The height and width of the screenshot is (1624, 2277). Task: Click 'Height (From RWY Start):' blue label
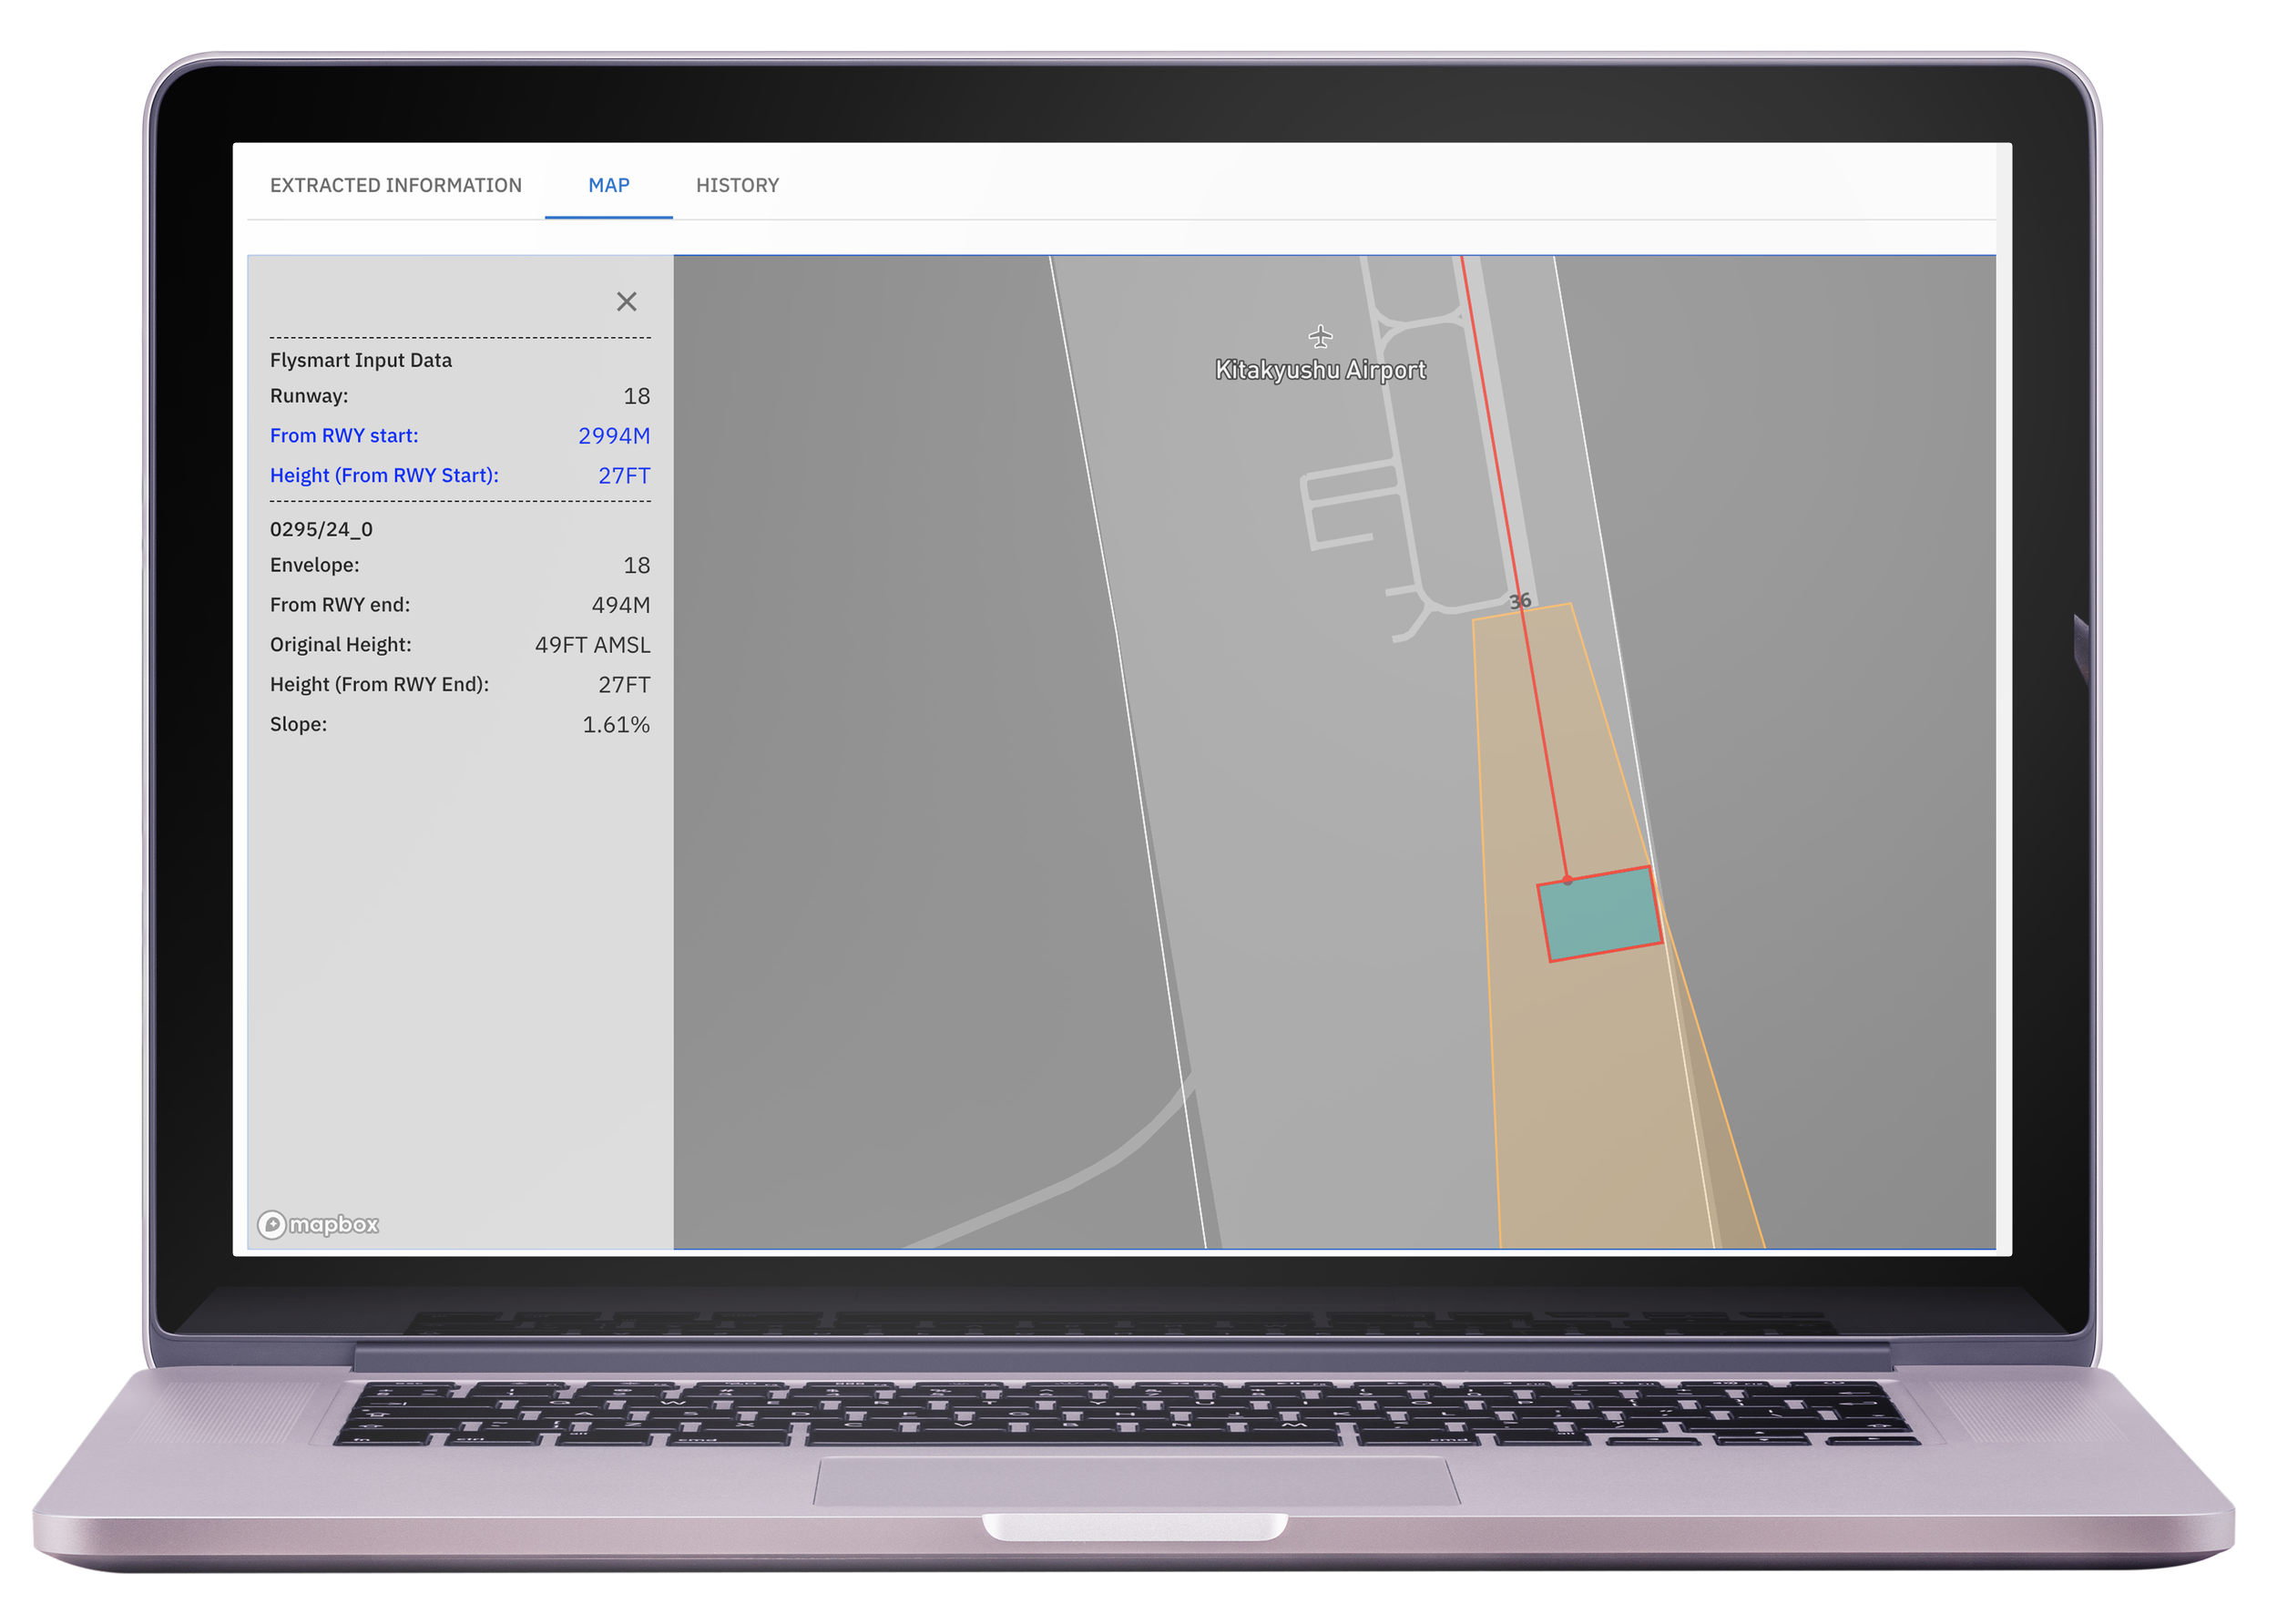[384, 475]
